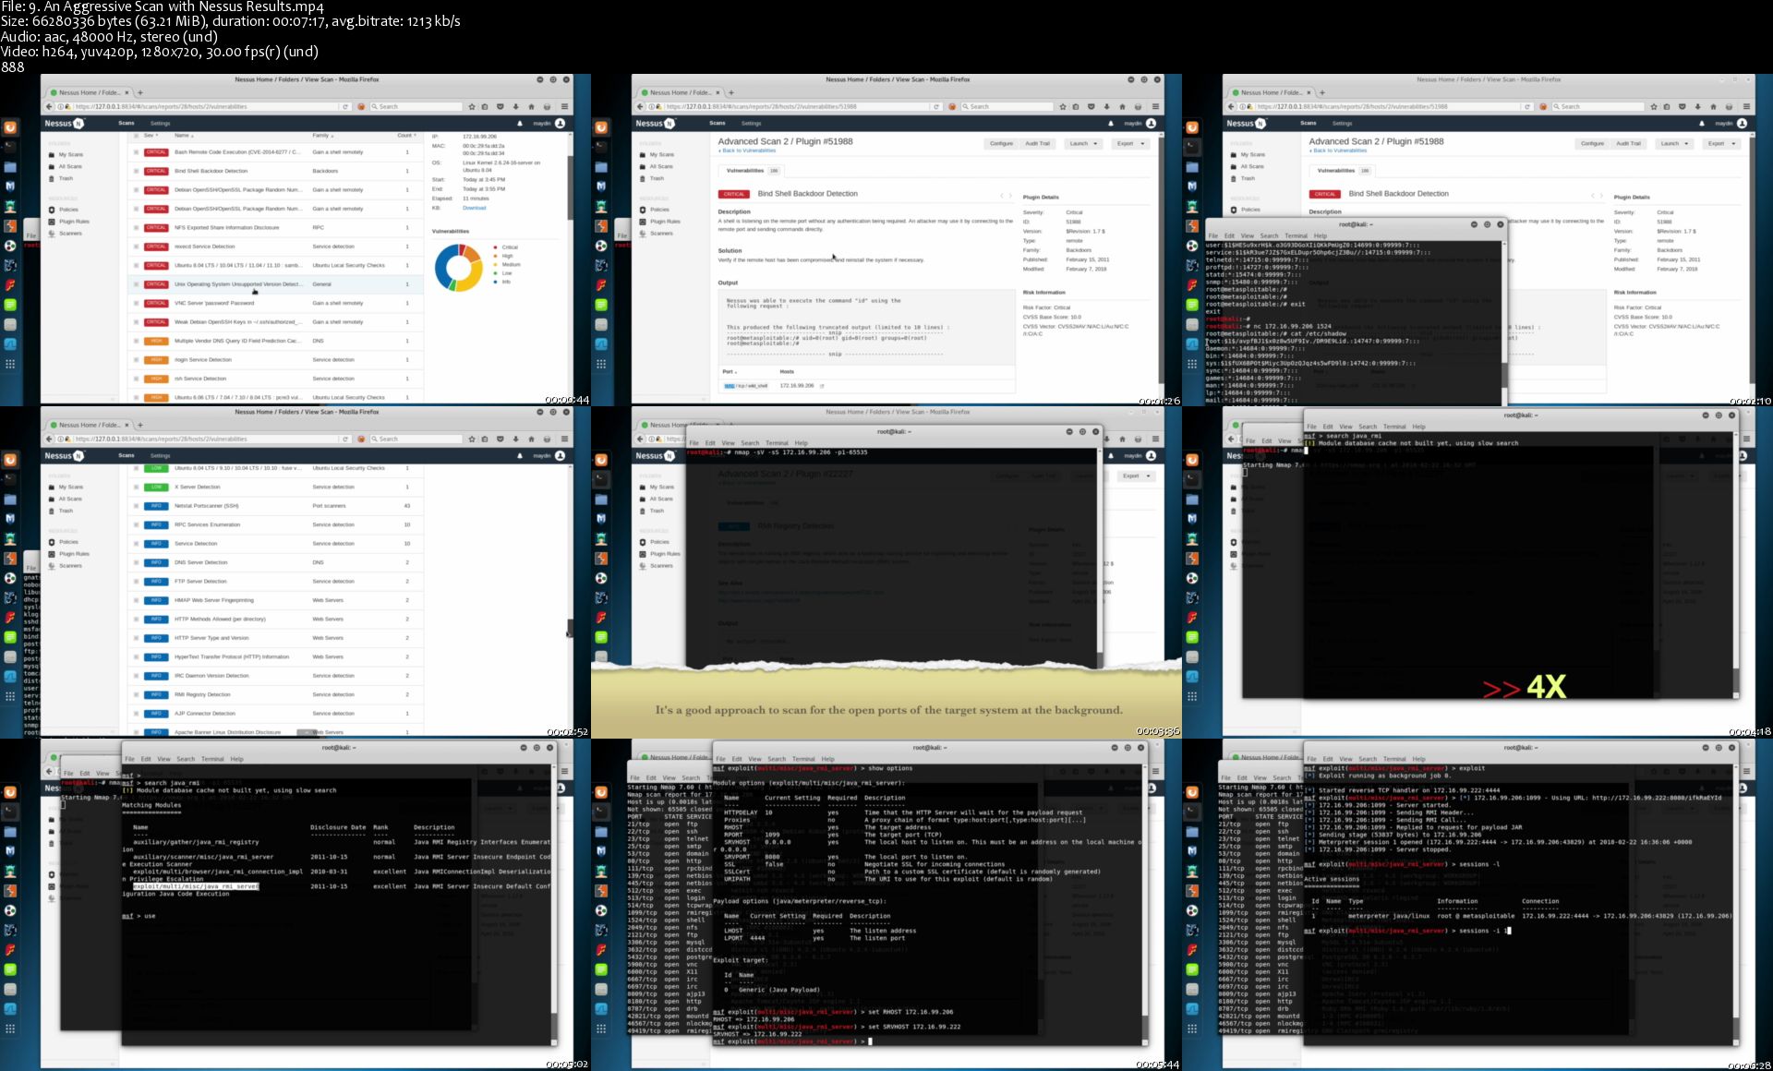The height and width of the screenshot is (1071, 1773).
Task: Expand the Launch dropdown in 00:01:26 frame
Action: (x=1083, y=144)
